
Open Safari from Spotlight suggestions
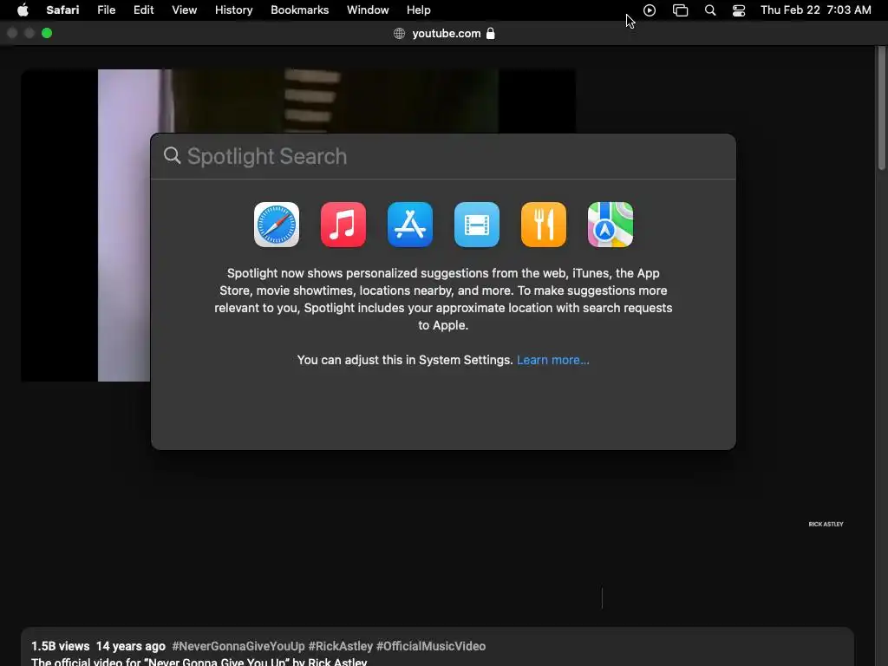[x=277, y=225]
